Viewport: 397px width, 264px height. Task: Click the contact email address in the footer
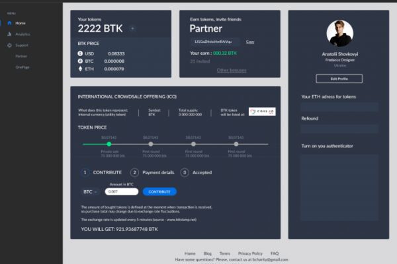(270, 259)
